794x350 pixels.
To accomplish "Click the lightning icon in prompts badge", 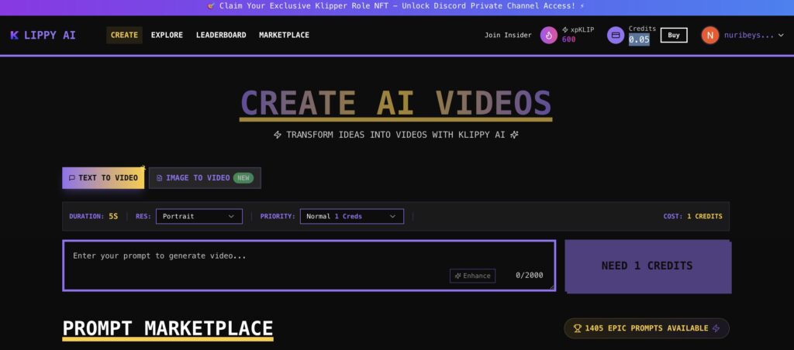I will [716, 328].
